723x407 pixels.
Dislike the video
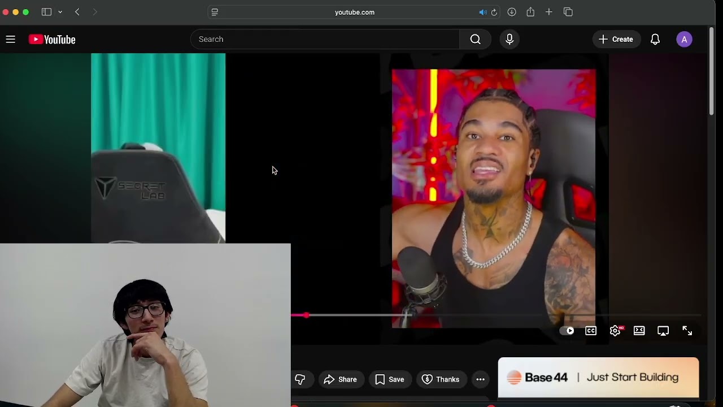300,379
